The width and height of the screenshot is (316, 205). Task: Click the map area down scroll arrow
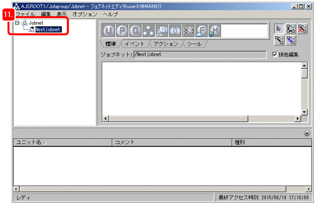pos(304,112)
